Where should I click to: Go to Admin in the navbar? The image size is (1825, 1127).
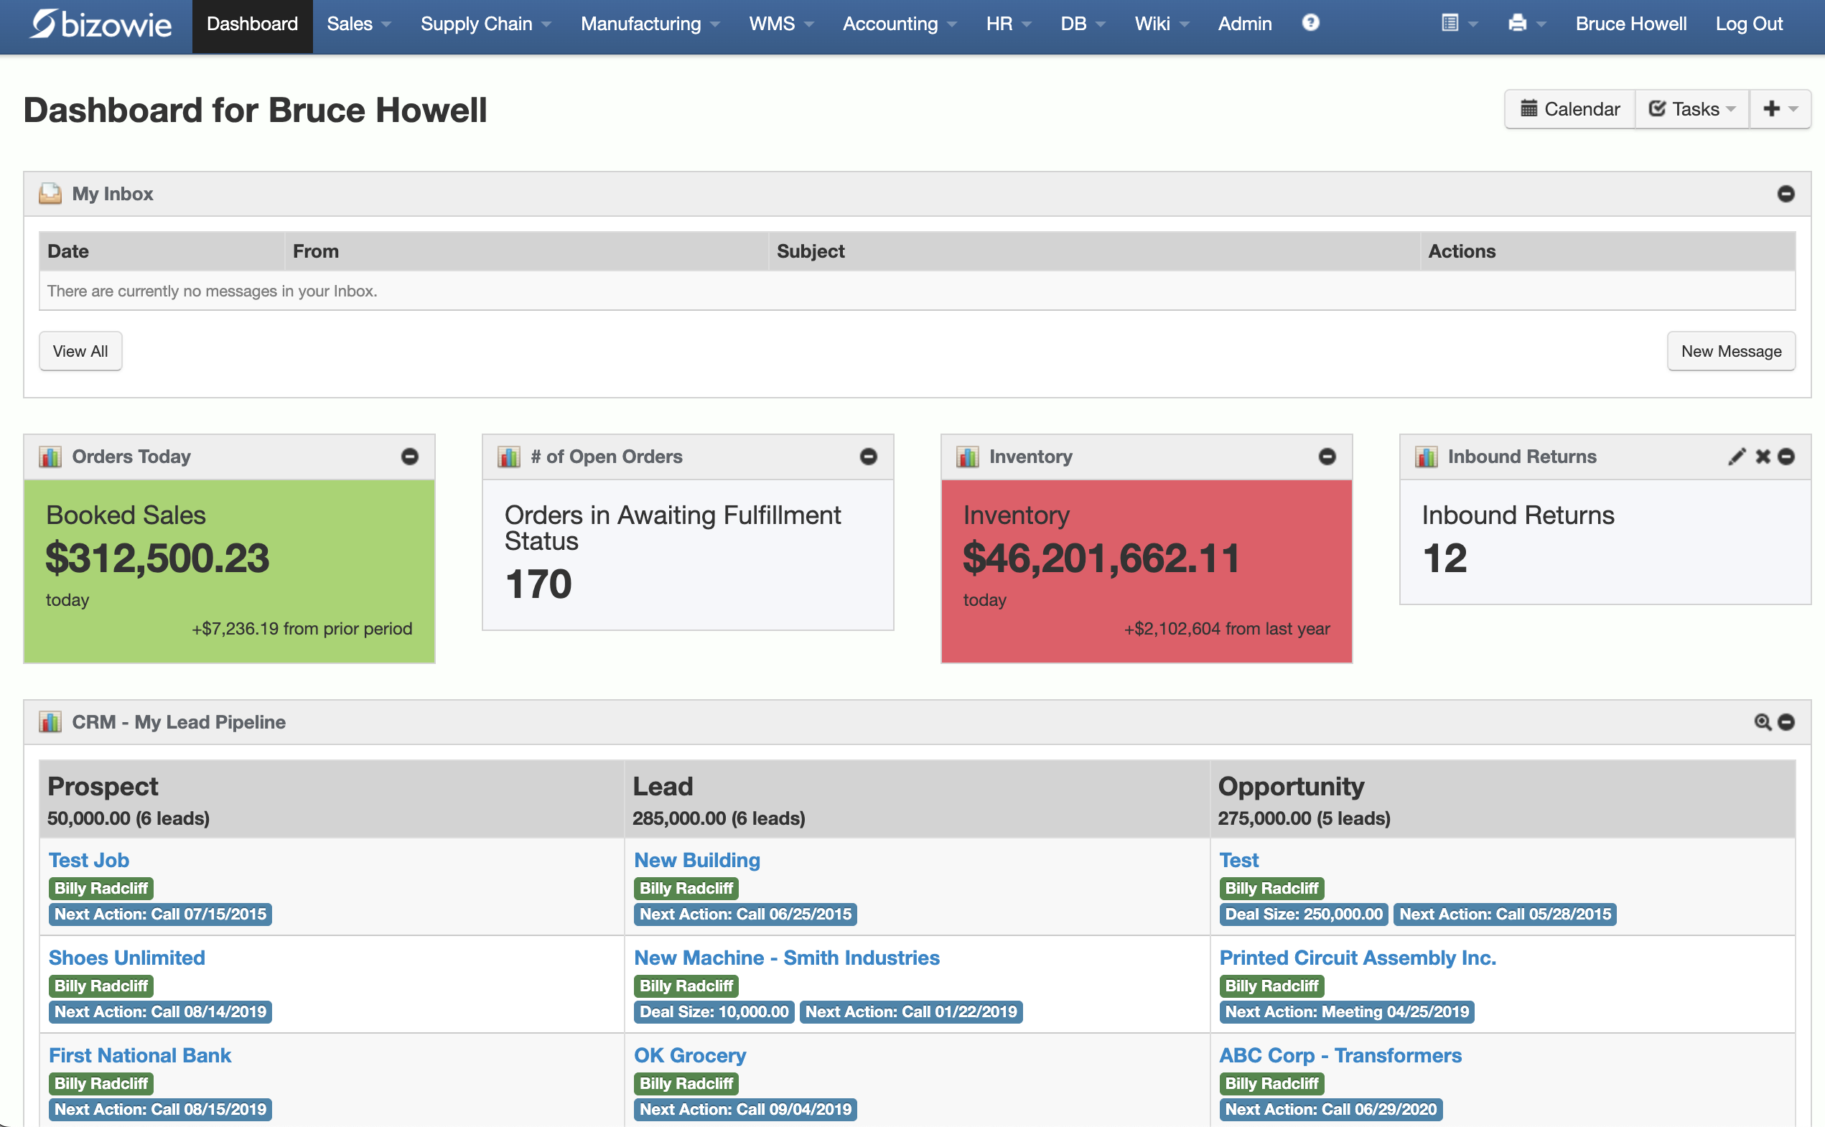[1244, 24]
